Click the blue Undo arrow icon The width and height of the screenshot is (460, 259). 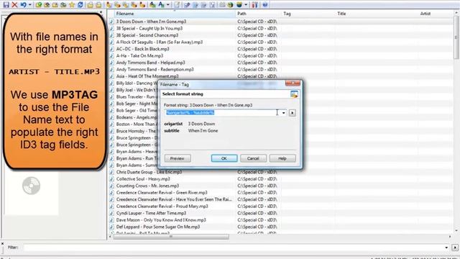(23, 5)
